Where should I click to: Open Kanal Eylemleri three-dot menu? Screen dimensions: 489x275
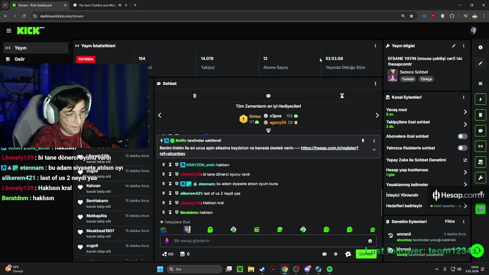tap(463, 97)
